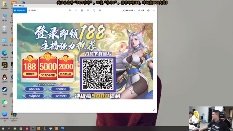The image size is (233, 131).
Task: Click the Photos window title bar
Action: pos(85,6)
